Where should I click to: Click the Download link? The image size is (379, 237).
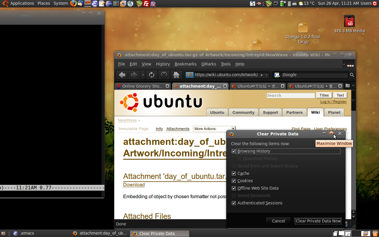(134, 185)
